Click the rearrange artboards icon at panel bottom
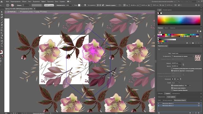This screenshot has width=203, height=114. tap(159, 113)
